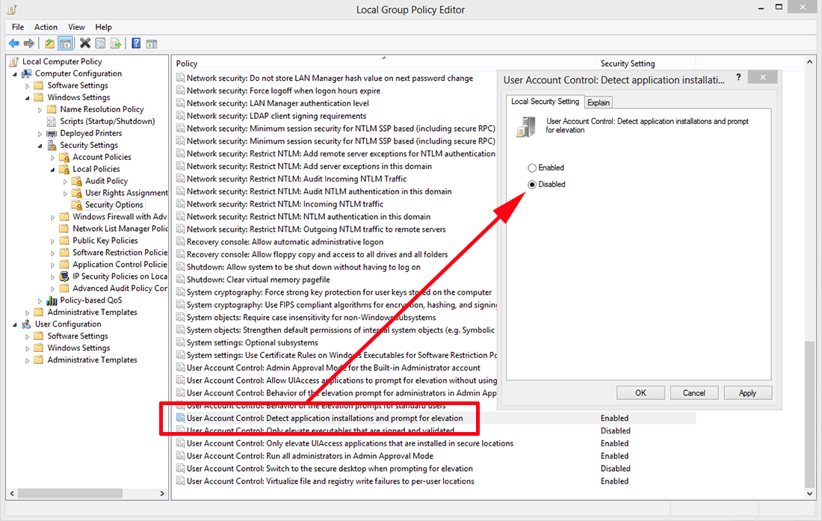
Task: Click the Properties toolbar icon
Action: point(100,43)
